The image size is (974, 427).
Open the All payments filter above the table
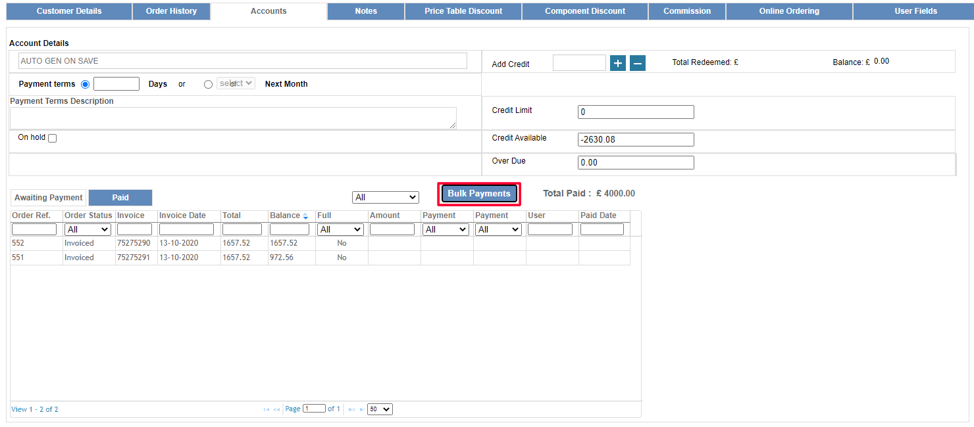click(x=385, y=196)
